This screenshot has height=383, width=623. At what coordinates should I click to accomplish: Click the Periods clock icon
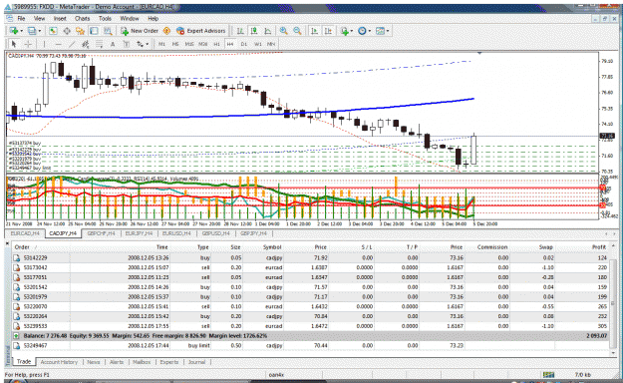tap(362, 31)
